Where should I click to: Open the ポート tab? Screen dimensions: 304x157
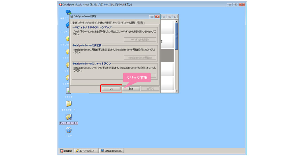(x=82, y=23)
